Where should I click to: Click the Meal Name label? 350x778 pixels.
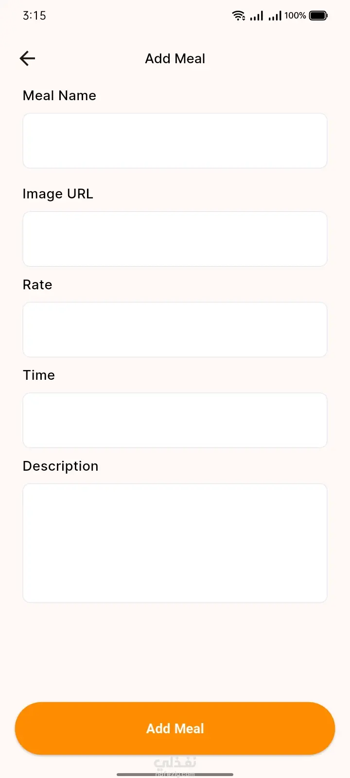coord(59,95)
